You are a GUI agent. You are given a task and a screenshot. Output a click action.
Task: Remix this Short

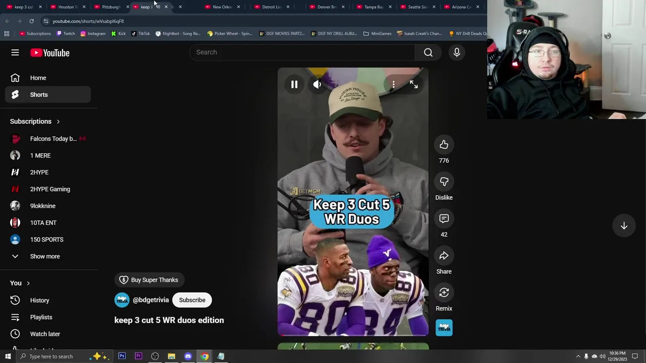point(444,292)
